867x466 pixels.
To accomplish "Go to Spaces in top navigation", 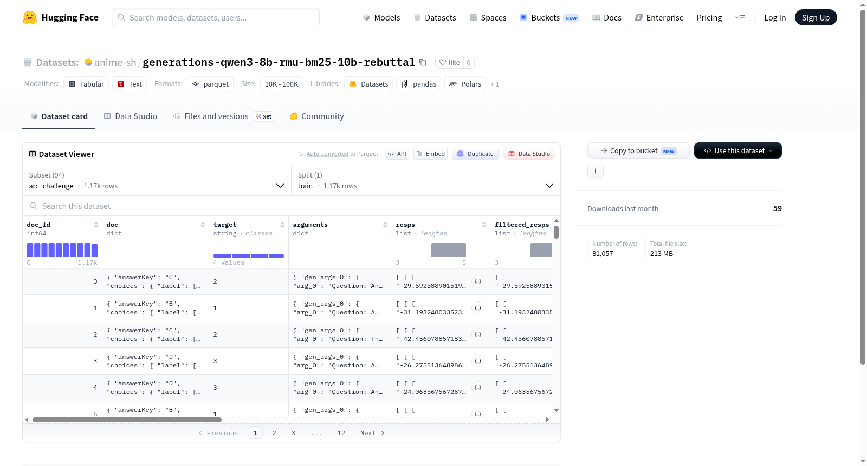I will pos(488,17).
